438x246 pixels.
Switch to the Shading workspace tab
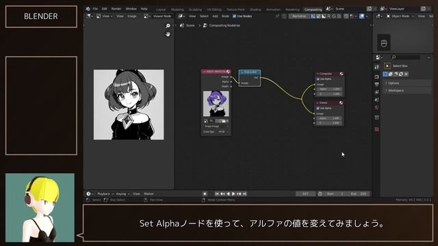click(x=255, y=10)
